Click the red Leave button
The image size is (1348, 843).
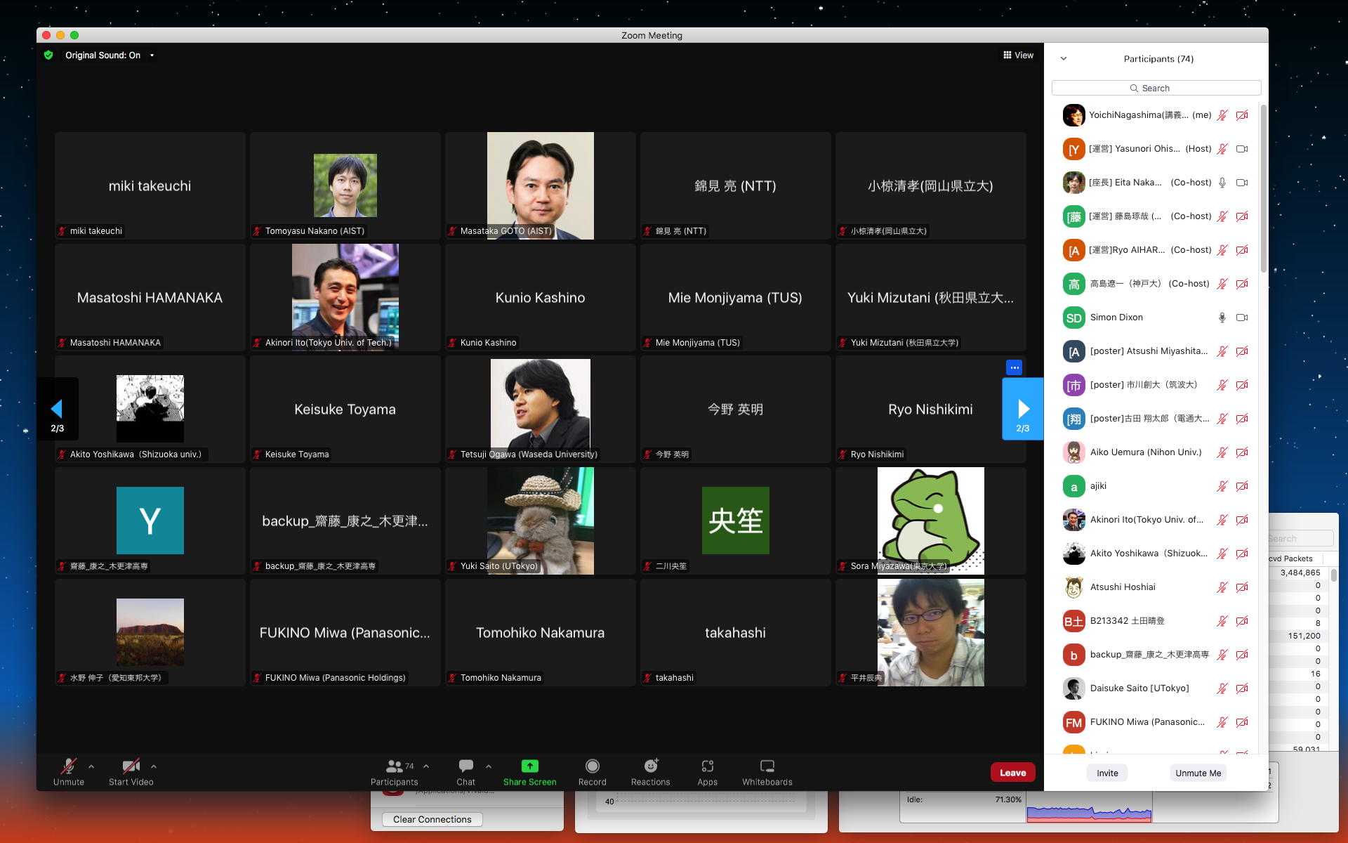coord(1012,773)
